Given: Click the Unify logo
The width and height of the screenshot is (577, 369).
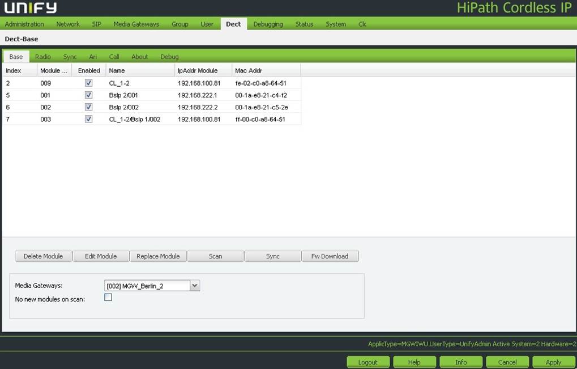Looking at the screenshot, I should (x=31, y=8).
